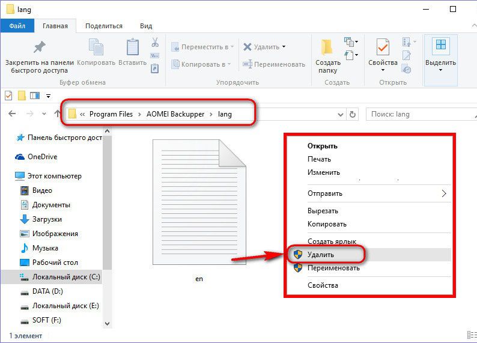Open the Вид (View) ribbon tab
This screenshot has width=477, height=343.
146,26
